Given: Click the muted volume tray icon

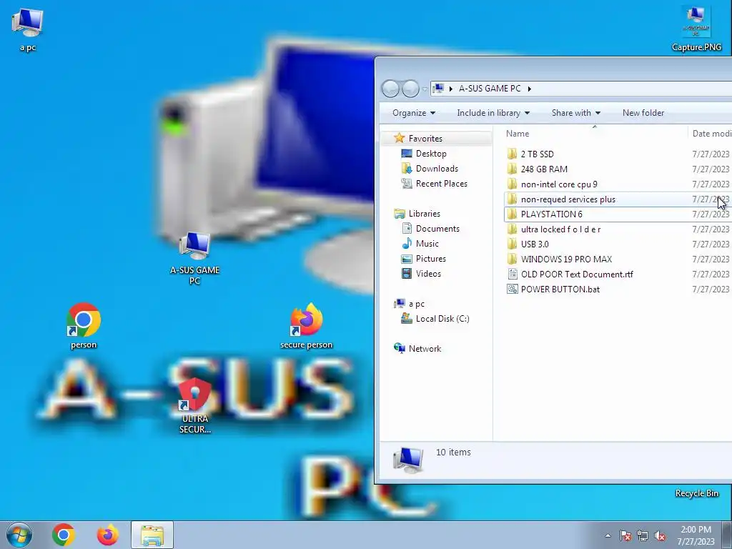Looking at the screenshot, I should pos(660,535).
